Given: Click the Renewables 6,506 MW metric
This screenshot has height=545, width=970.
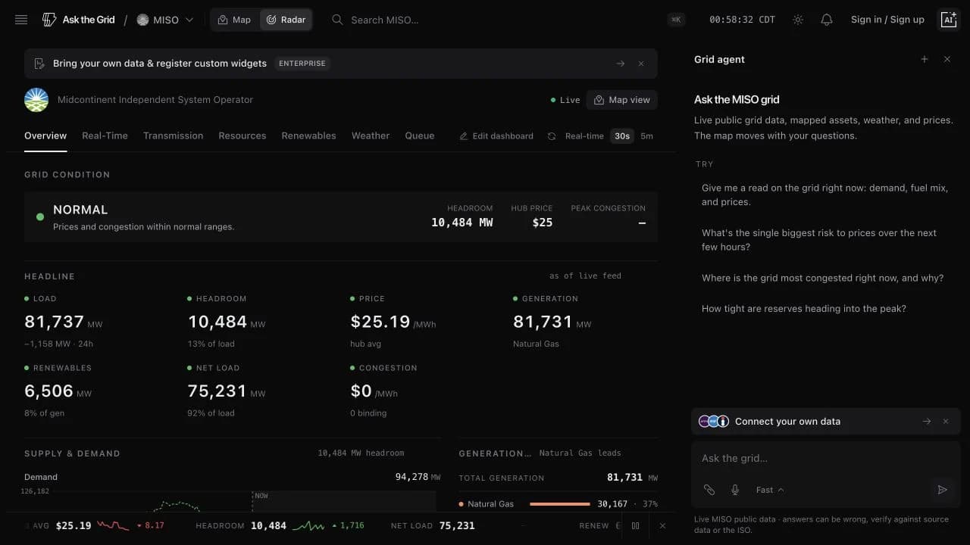Looking at the screenshot, I should tap(58, 391).
